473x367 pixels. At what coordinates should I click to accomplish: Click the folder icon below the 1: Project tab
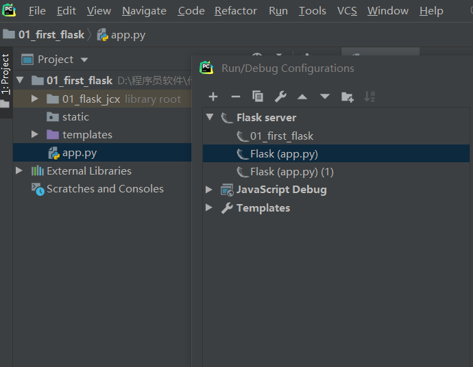point(5,104)
